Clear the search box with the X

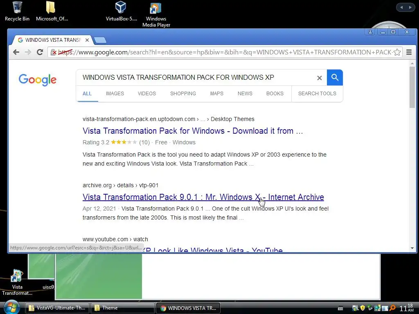click(x=319, y=78)
